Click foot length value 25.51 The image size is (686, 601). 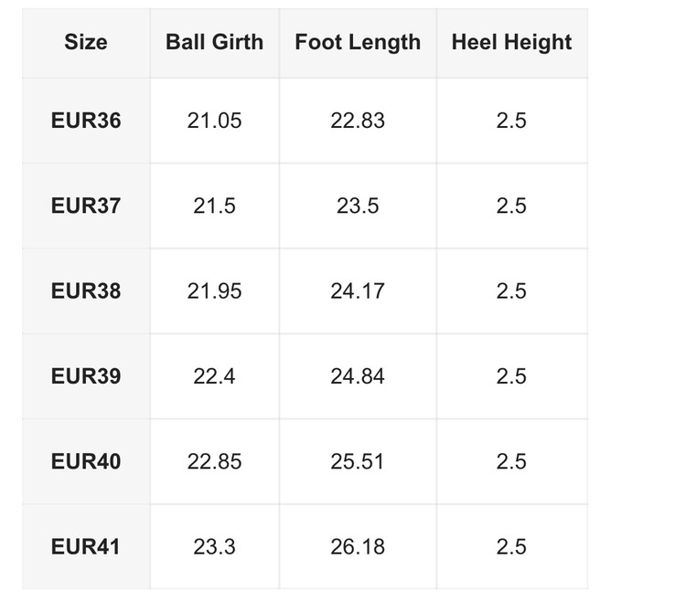pyautogui.click(x=358, y=461)
